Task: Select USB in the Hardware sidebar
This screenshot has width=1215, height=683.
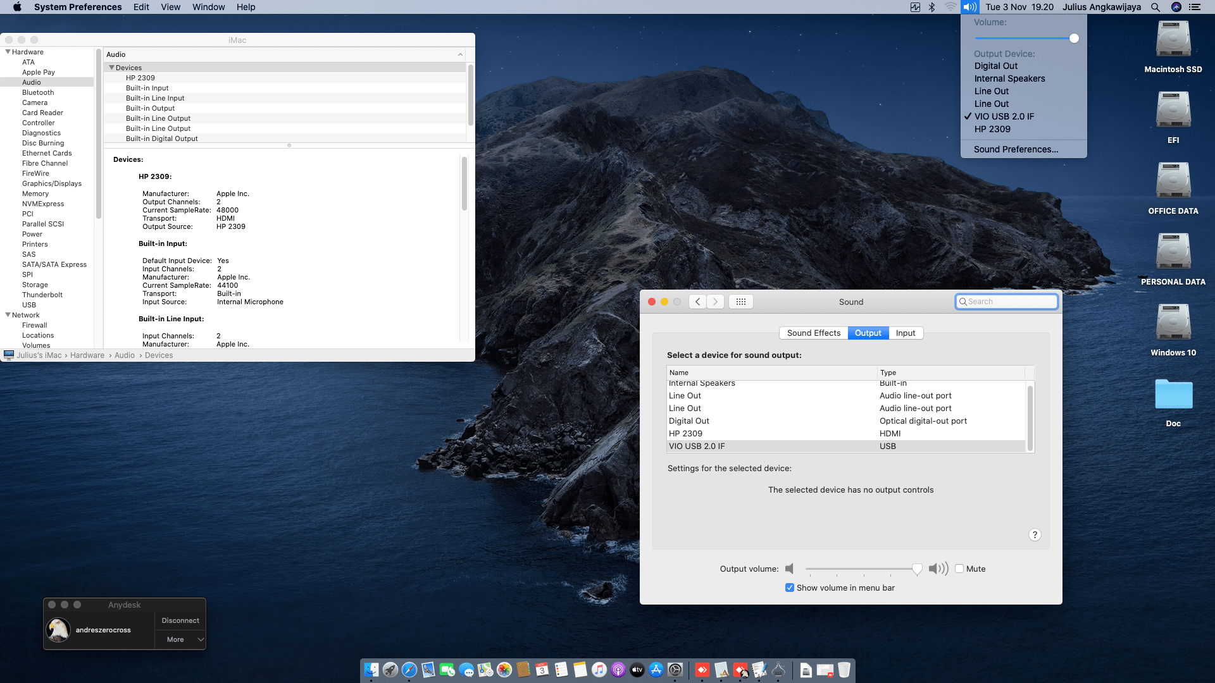Action: click(x=29, y=305)
